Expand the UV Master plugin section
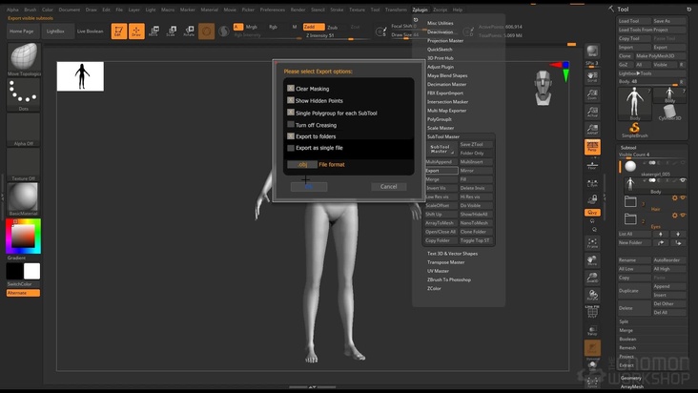Image resolution: width=698 pixels, height=393 pixels. click(438, 271)
